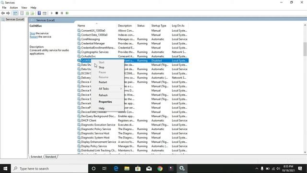Choose Help in the context menu
Screen dimensions: 307x173
click(107, 108)
